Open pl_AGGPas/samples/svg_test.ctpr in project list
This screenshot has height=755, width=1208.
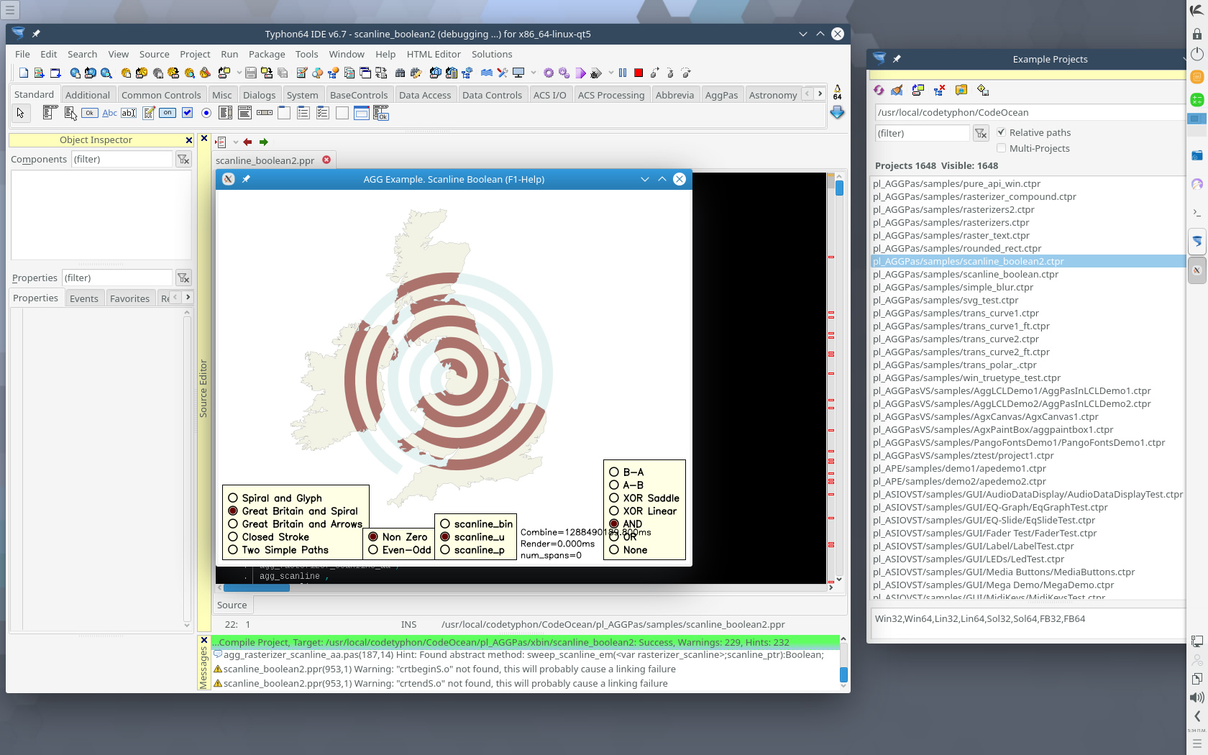(x=946, y=300)
